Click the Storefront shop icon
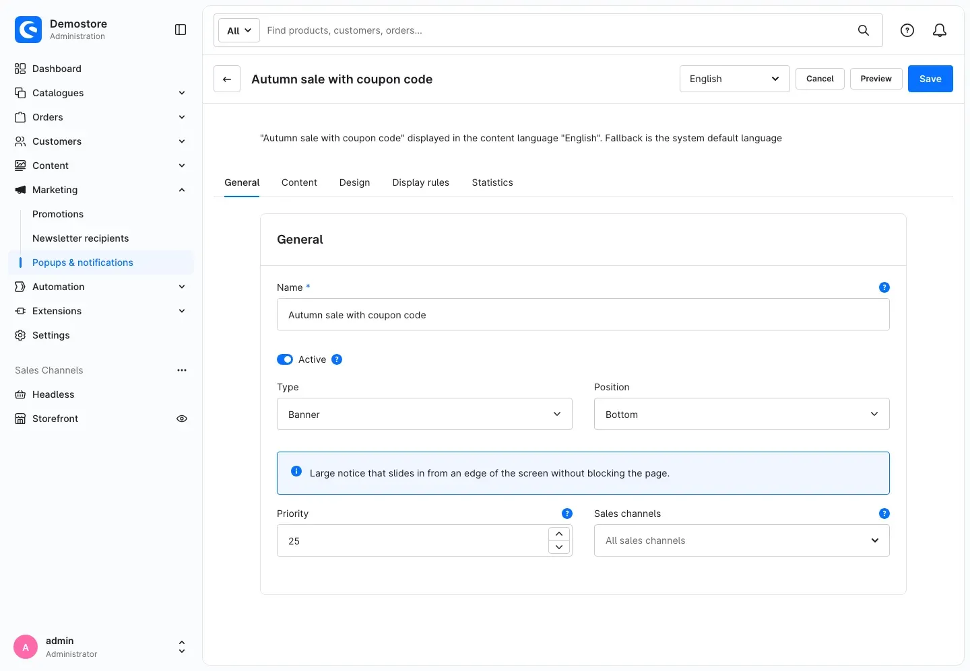Image resolution: width=970 pixels, height=671 pixels. [20, 419]
